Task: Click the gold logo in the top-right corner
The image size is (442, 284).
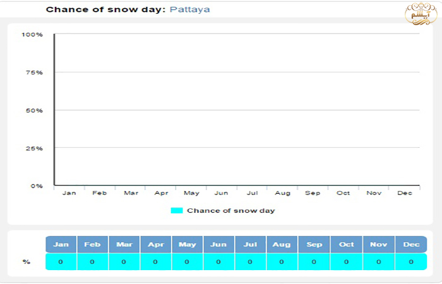Action: [x=417, y=15]
